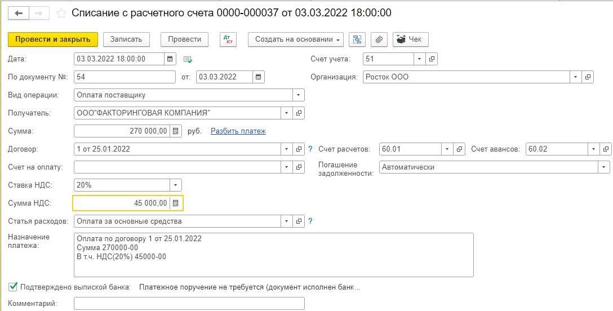Open the Получатель record via open button
The image size is (613, 311).
(x=298, y=113)
